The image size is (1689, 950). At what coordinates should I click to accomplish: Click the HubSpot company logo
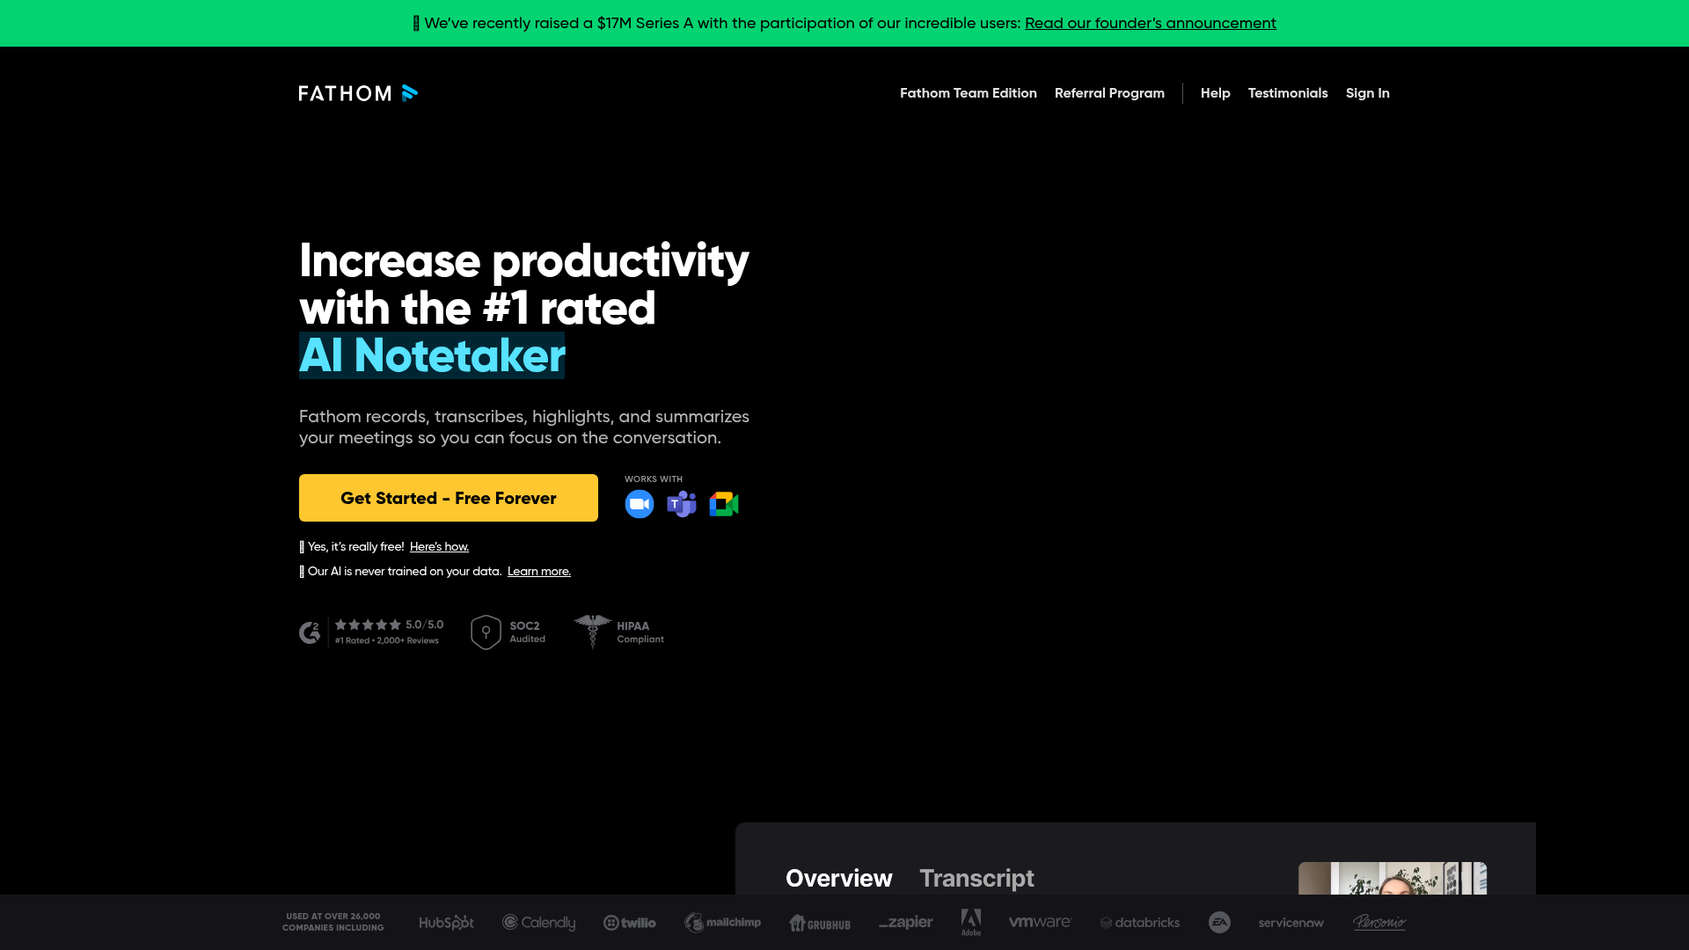[446, 922]
